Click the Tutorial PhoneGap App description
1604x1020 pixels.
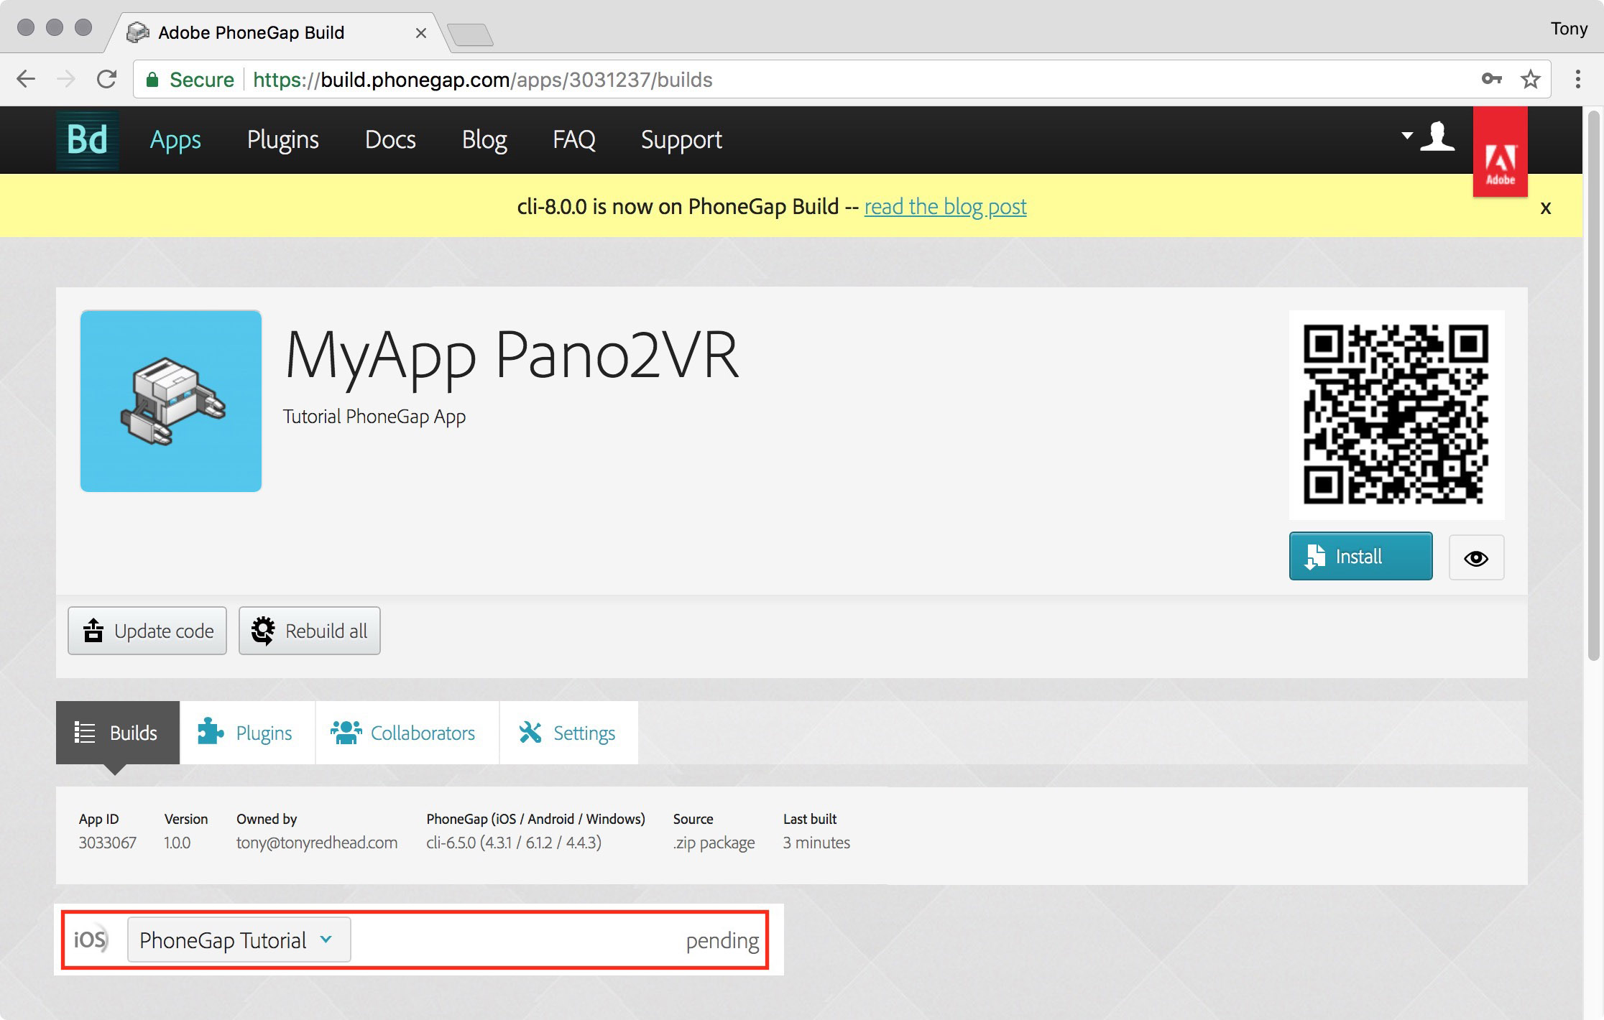374,417
